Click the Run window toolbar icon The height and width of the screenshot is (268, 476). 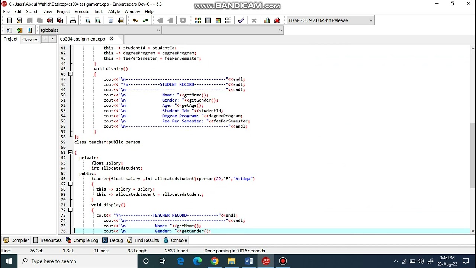pyautogui.click(x=208, y=20)
